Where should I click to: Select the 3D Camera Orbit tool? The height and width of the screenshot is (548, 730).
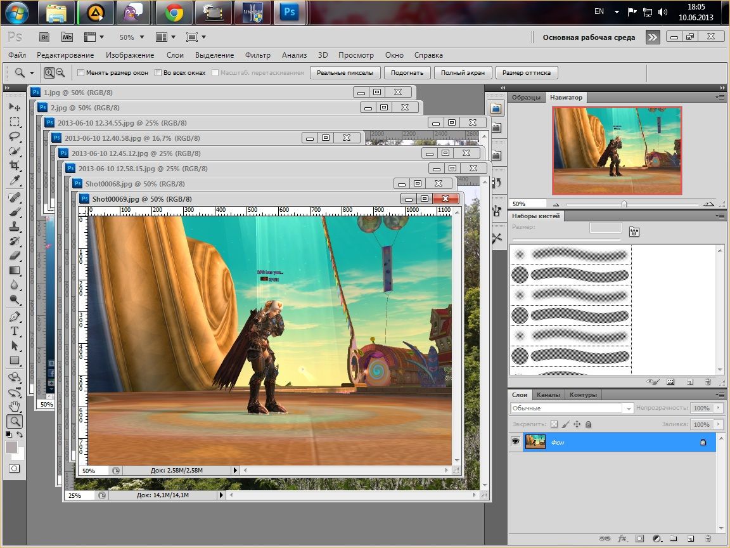point(15,392)
